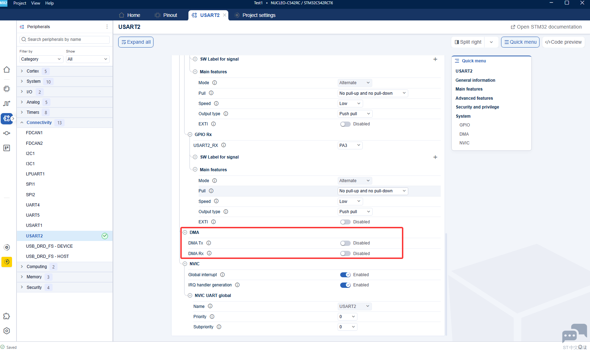Open the Peripherals sidebar icon
Image resolution: width=590 pixels, height=353 pixels.
[x=7, y=119]
